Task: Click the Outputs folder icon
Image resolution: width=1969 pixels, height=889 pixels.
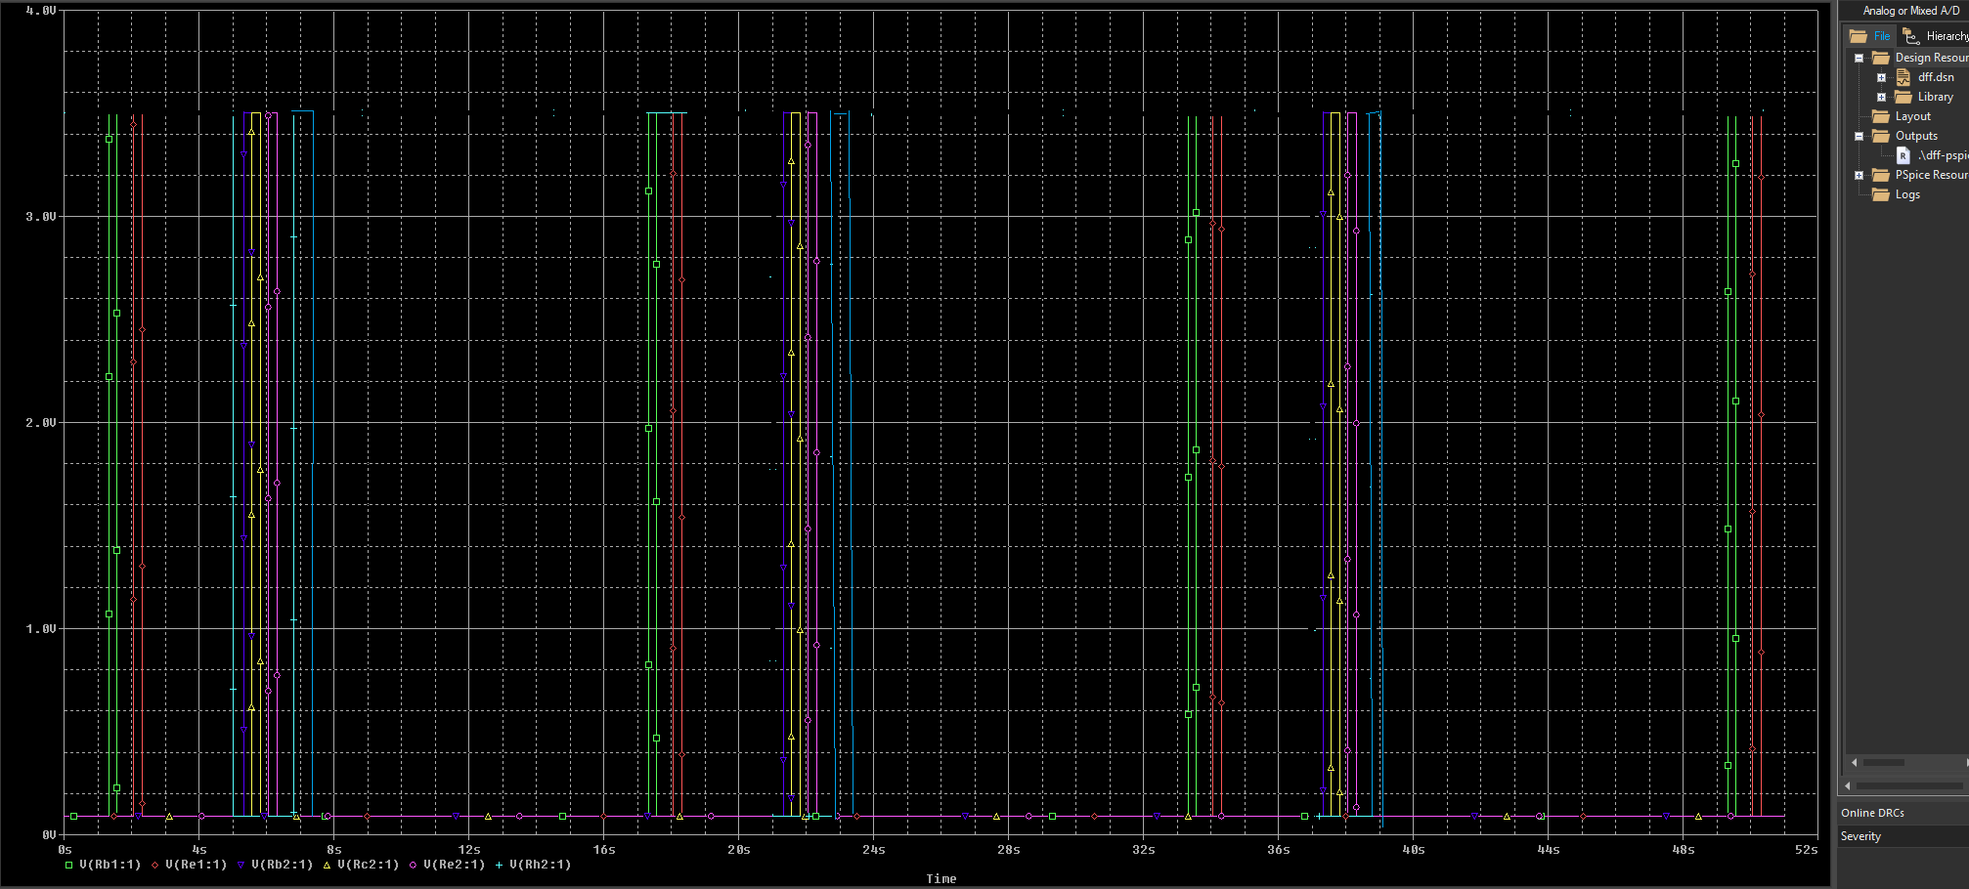Action: 1880,136
